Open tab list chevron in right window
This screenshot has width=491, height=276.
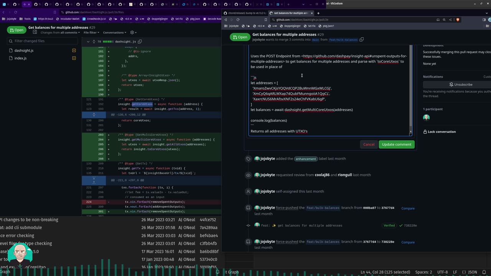[487, 13]
